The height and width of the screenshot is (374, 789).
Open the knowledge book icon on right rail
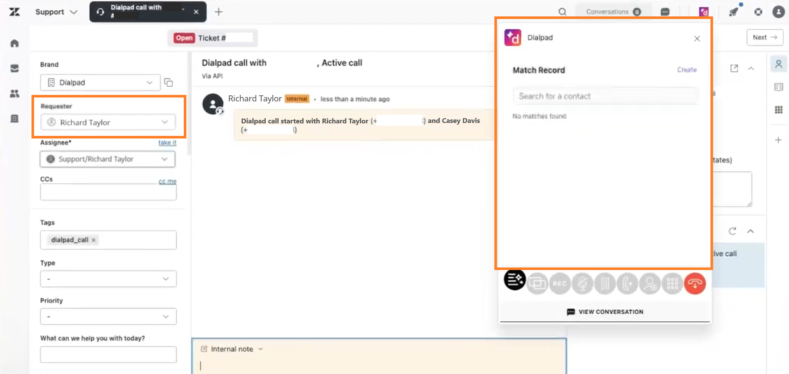(x=779, y=87)
